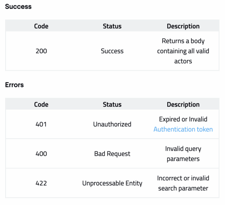Click the Bad Request status cell

point(112,154)
